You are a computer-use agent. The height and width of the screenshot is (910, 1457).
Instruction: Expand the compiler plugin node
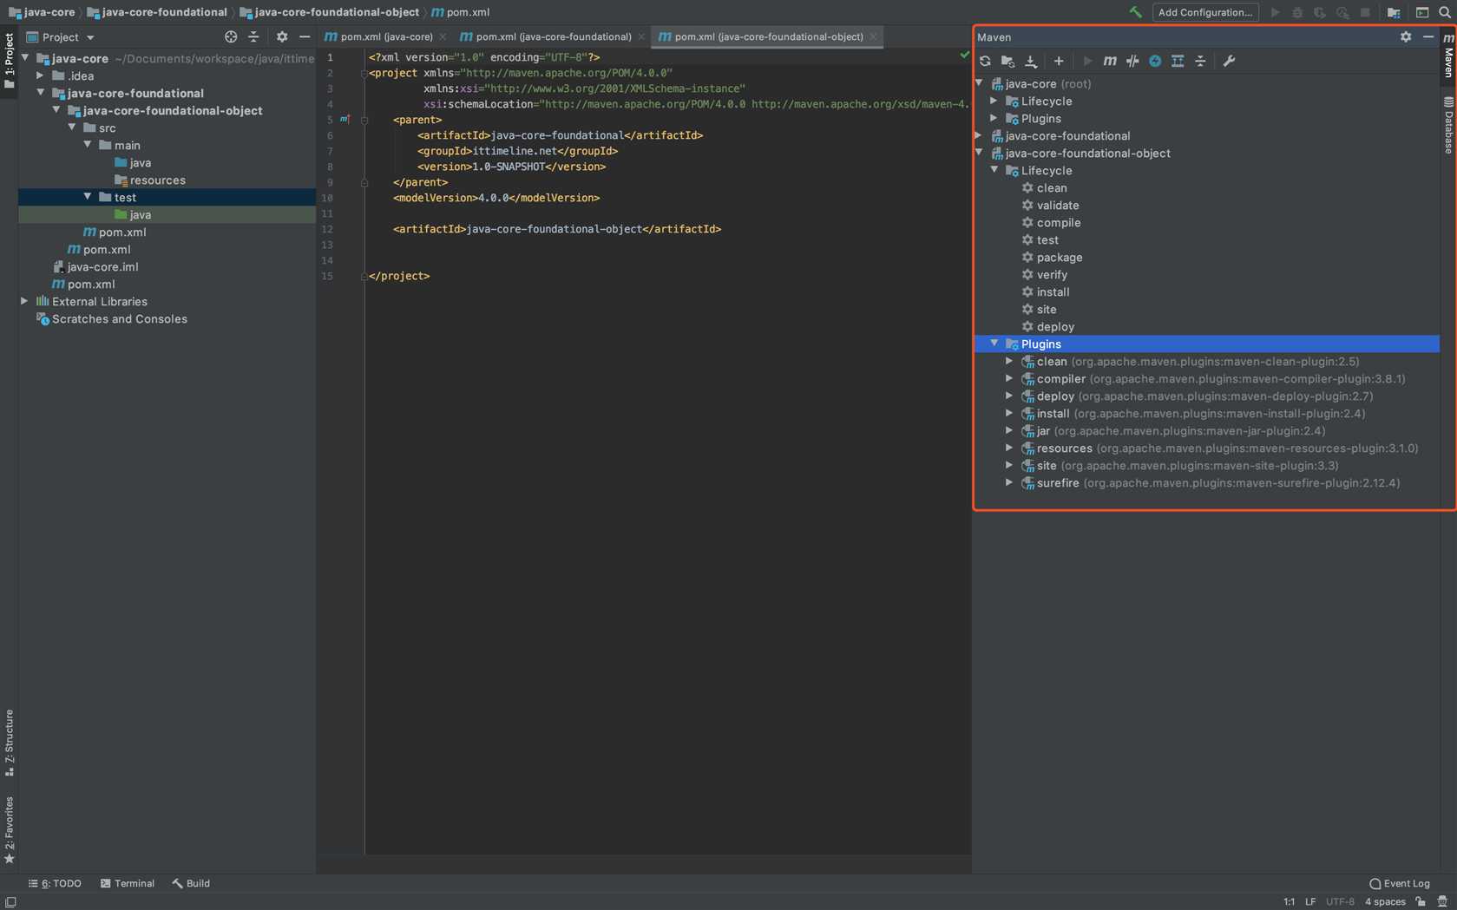[1009, 378]
